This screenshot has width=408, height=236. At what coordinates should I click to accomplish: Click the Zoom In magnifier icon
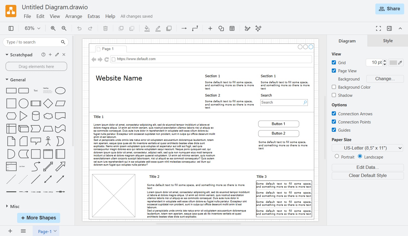(53, 28)
